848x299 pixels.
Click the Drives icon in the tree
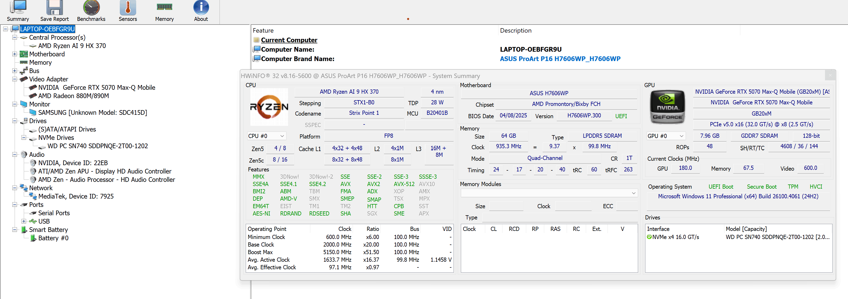pyautogui.click(x=24, y=121)
